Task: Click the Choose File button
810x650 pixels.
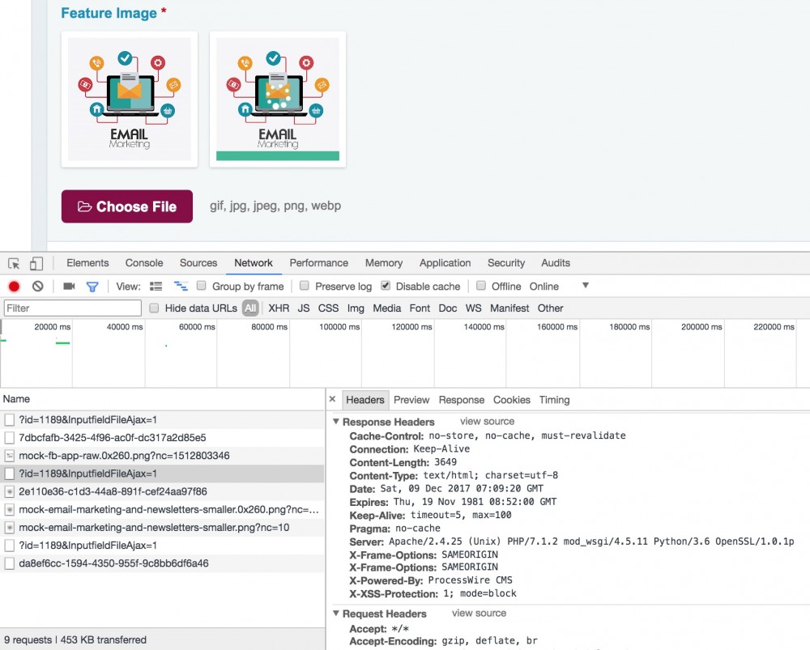Action: pos(127,206)
